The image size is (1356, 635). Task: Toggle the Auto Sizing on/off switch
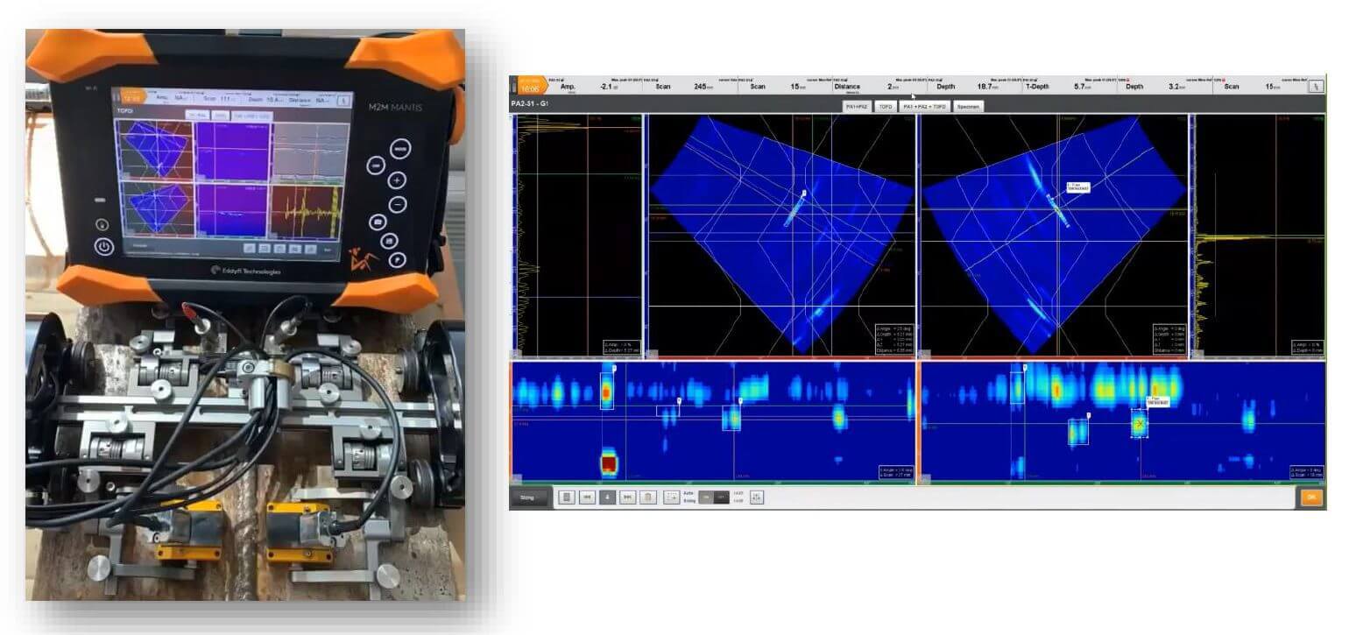click(713, 497)
